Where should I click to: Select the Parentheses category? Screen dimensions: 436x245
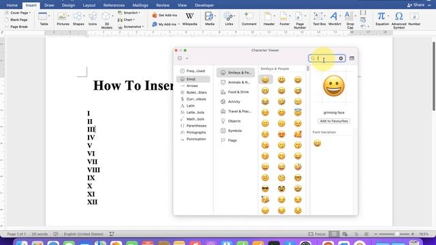(x=193, y=126)
